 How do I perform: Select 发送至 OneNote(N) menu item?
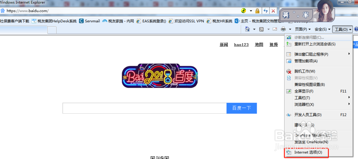(x=318, y=142)
